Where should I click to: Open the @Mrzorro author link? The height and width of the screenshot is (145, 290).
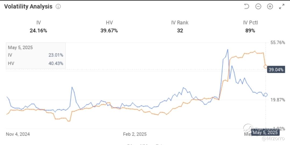coord(271,139)
